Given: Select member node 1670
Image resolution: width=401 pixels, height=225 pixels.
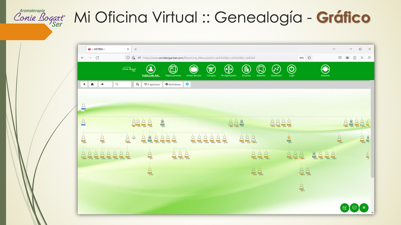Looking at the screenshot, I should (138, 123).
